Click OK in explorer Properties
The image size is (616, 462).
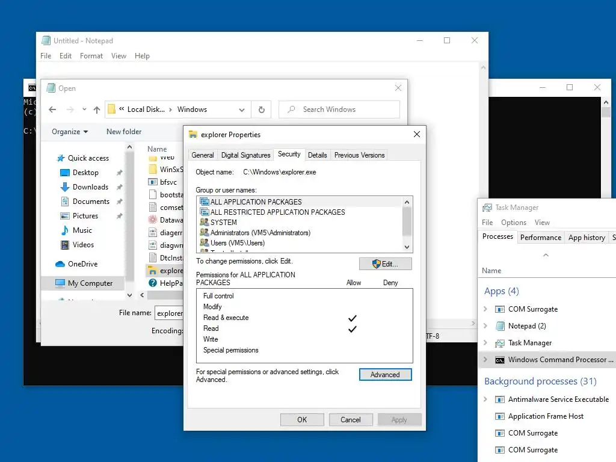(302, 419)
